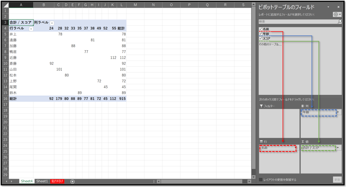The width and height of the screenshot is (346, 187).
Task: Select the 名前 field in 行 area
Action: tap(278, 148)
